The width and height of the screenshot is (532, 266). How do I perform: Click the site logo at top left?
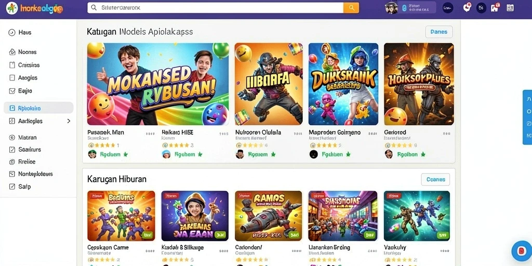(35, 8)
